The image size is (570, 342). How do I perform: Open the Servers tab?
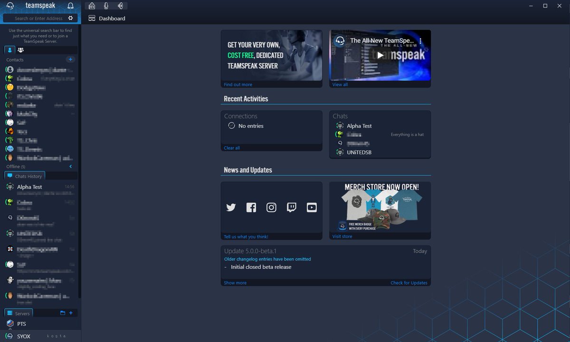point(19,313)
